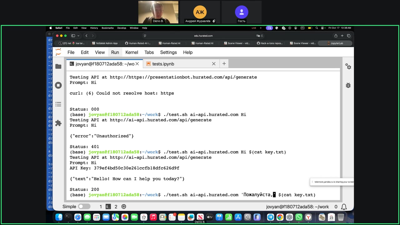Toggle the Simple mode switch
The width and height of the screenshot is (400, 225).
point(84,207)
